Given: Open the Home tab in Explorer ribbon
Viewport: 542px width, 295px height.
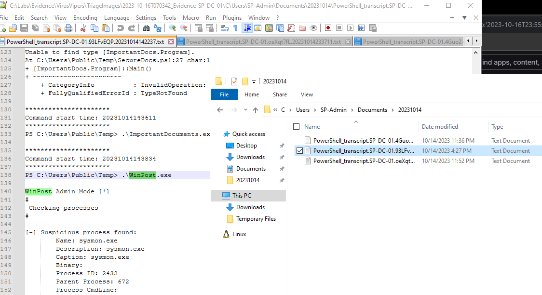Looking at the screenshot, I should point(252,94).
